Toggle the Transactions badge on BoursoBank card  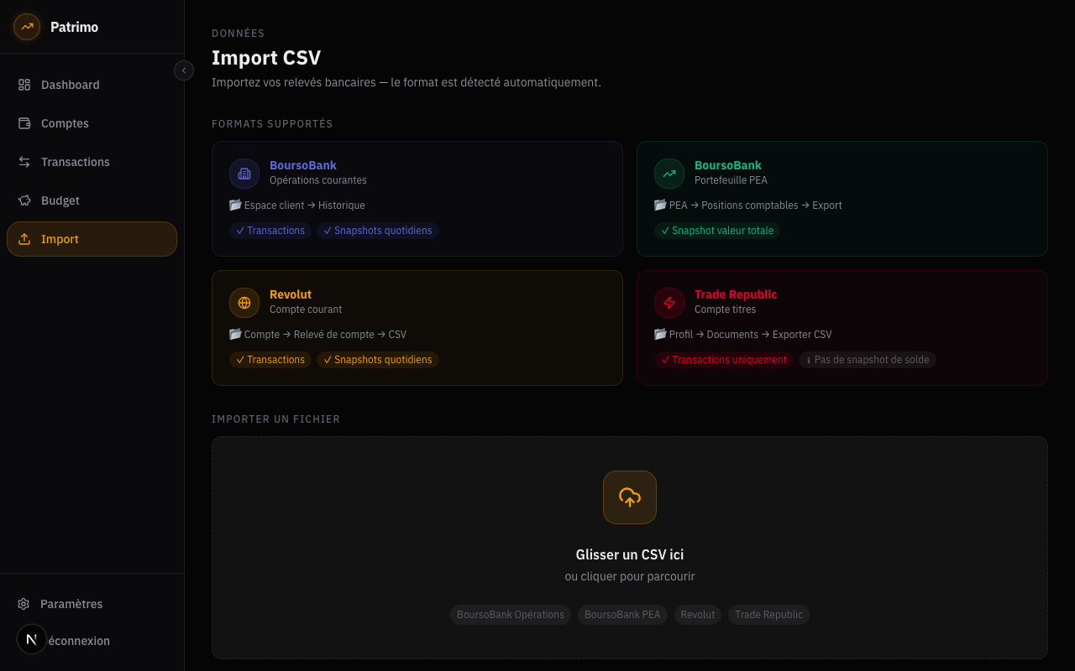[x=270, y=230]
